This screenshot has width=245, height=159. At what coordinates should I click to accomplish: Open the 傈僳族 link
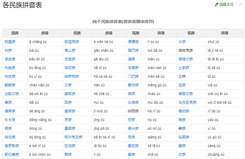133,42
